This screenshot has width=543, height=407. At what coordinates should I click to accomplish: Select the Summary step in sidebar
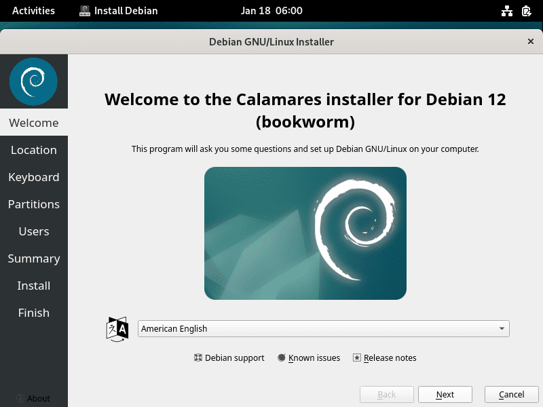(x=34, y=258)
